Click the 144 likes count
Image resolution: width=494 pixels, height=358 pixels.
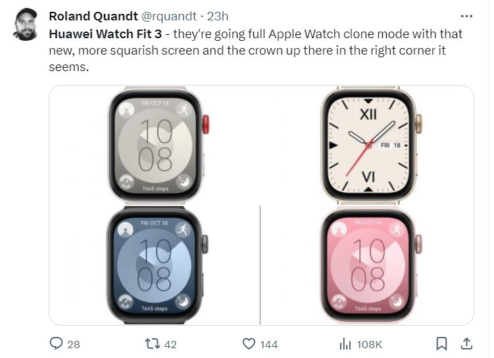[268, 344]
